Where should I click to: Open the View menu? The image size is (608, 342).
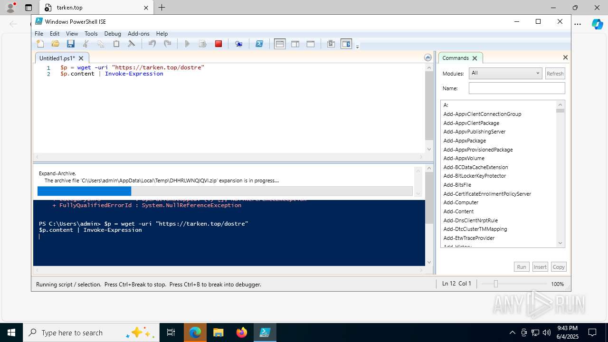pos(72,34)
